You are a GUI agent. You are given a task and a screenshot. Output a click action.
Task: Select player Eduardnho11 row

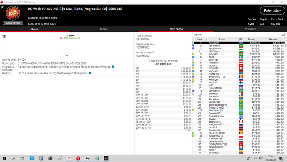coord(239,77)
